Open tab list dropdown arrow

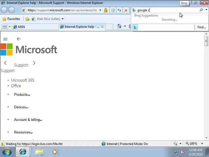(x=10, y=27)
